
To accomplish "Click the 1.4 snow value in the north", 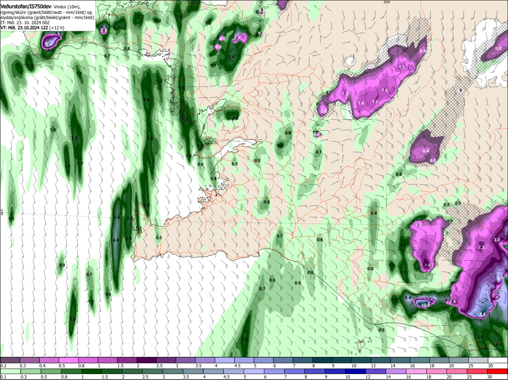I will pyautogui.click(x=361, y=103).
